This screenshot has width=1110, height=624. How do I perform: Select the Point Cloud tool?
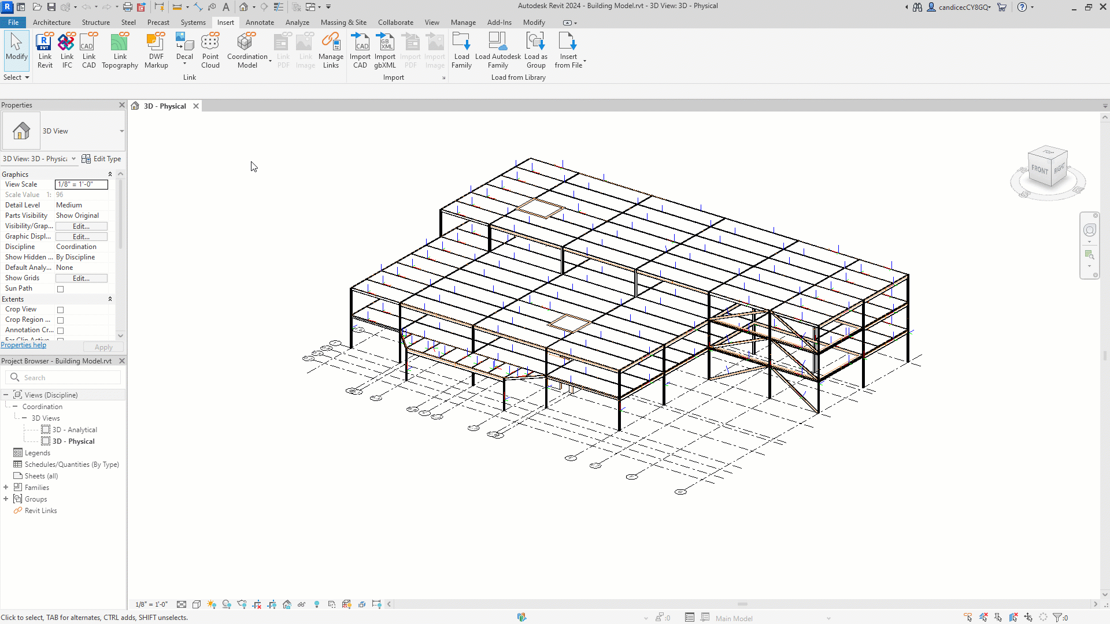click(x=210, y=50)
